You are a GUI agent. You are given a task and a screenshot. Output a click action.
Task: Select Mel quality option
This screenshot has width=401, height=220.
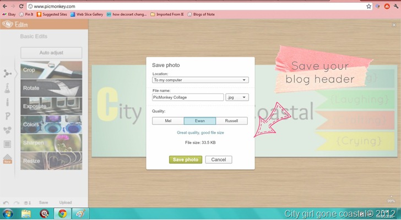pos(168,120)
